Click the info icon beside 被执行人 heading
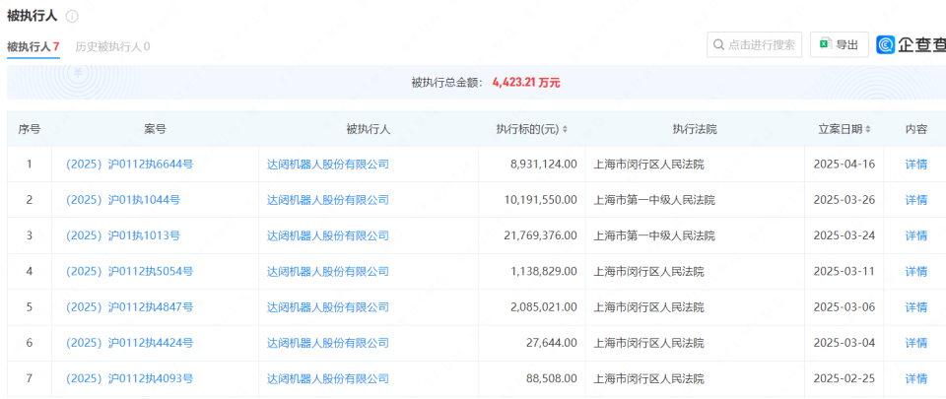Screen dimensions: 946x399 [72, 17]
